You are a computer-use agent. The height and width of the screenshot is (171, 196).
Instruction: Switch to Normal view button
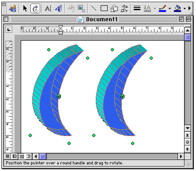tap(8, 156)
